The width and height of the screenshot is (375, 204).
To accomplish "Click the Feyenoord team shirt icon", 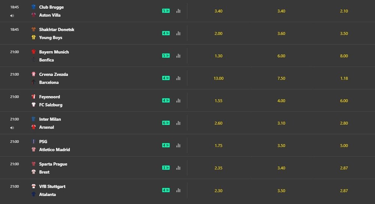I will tap(34, 97).
